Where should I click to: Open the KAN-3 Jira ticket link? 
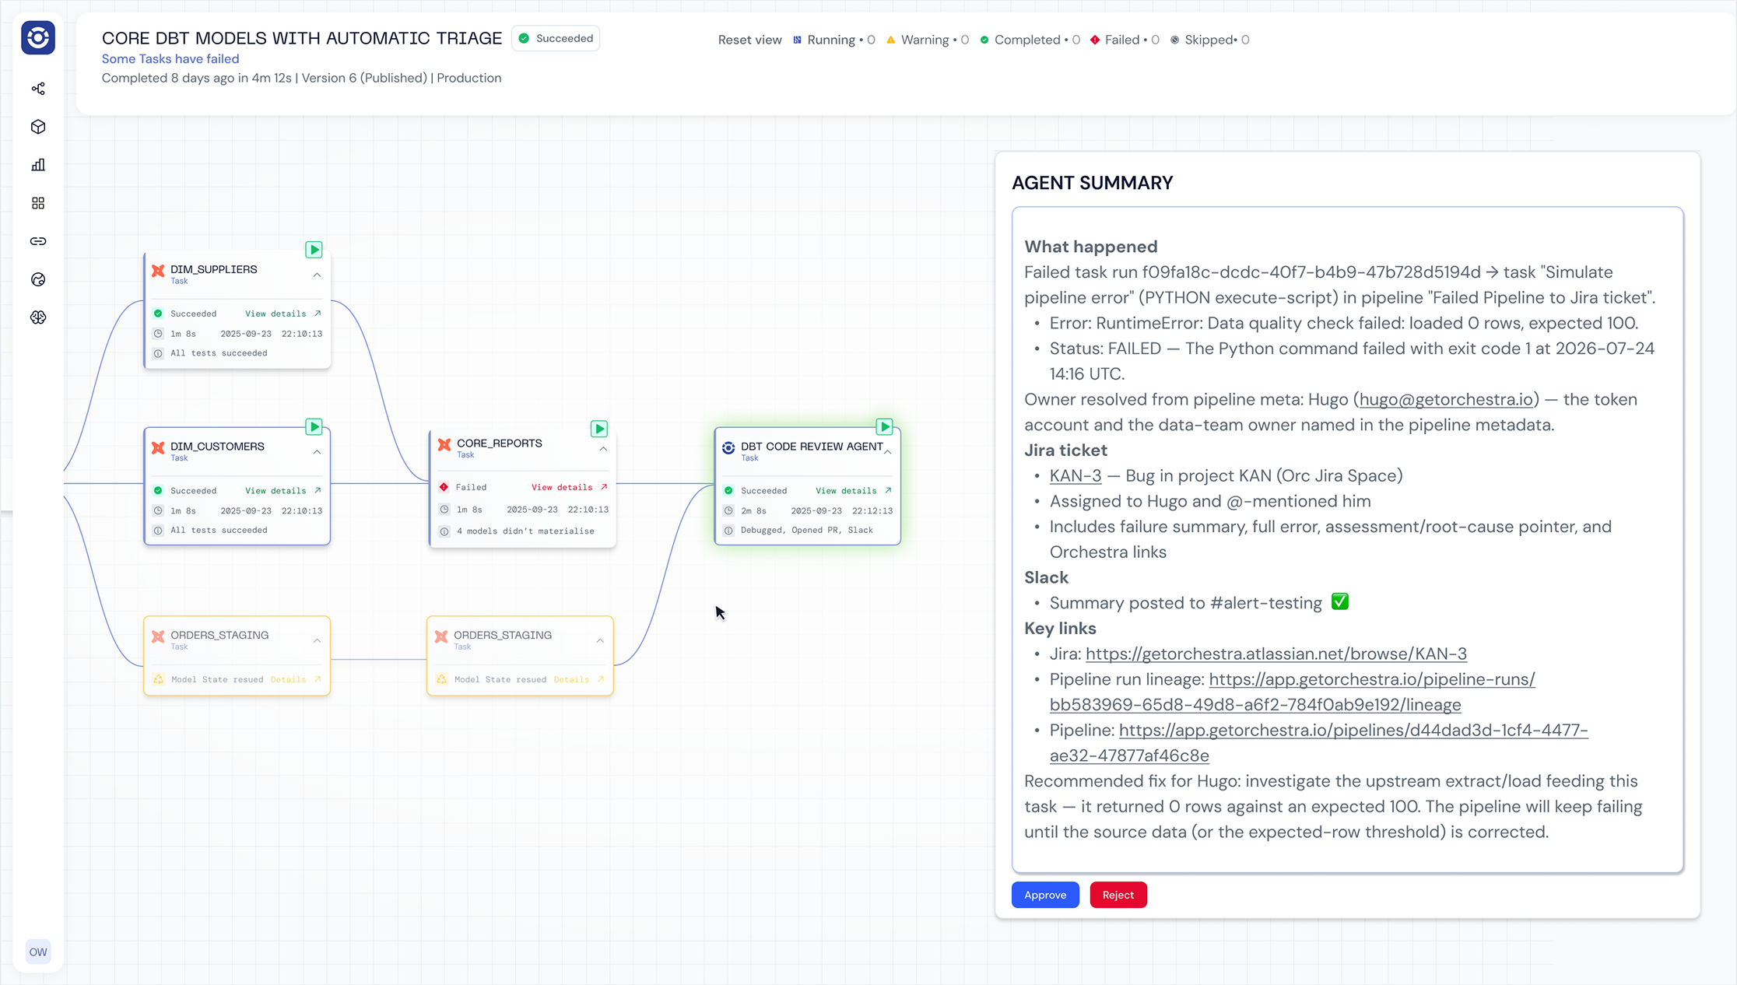1076,475
